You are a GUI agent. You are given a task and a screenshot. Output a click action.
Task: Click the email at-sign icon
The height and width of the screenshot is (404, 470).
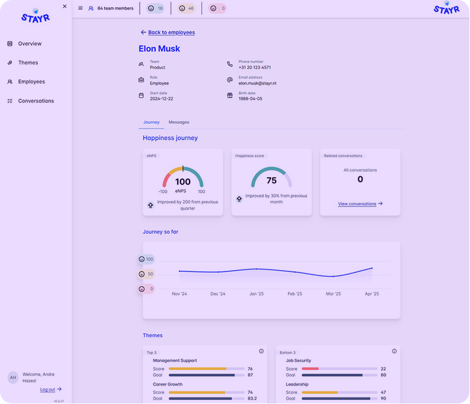[x=229, y=80]
